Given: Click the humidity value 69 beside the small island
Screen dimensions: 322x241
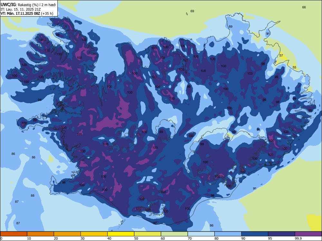Looking at the screenshot, I should pos(192,11).
